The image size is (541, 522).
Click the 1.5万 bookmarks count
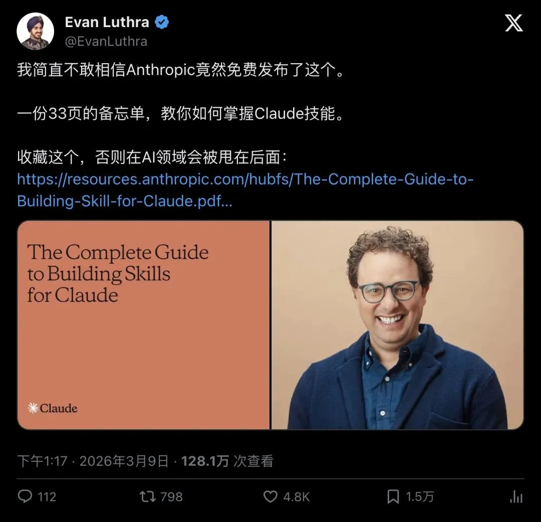pyautogui.click(x=420, y=497)
